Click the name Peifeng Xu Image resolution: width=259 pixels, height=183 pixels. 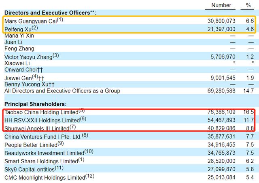pos(18,29)
